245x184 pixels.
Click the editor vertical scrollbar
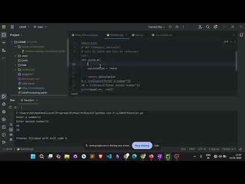236,61
